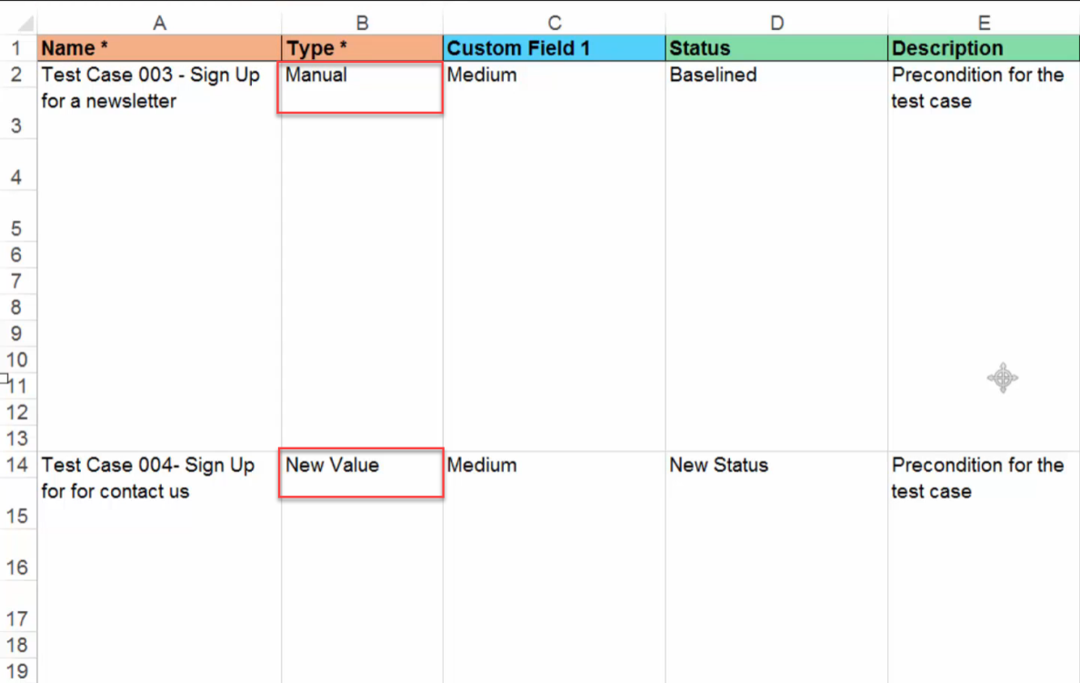
Task: Select the red-boxed 'New Value' cell
Action: 359,472
